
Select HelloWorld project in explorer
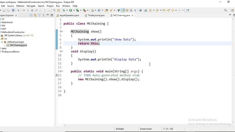(7, 22)
